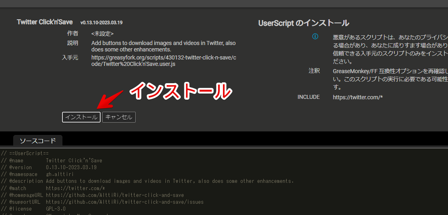448x215 pixels.
Task: Click the UserScript のインストール heading
Action: click(303, 23)
